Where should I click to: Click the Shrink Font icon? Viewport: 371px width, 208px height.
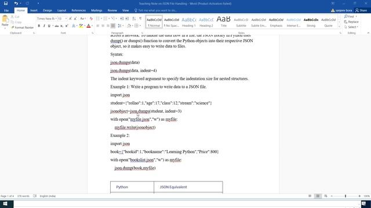coord(75,18)
